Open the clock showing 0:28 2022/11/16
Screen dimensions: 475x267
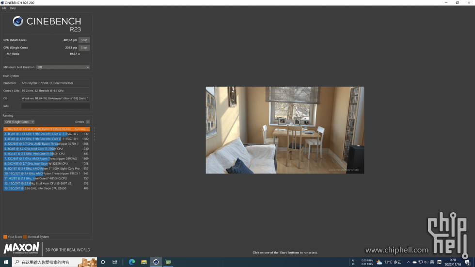tap(453, 262)
